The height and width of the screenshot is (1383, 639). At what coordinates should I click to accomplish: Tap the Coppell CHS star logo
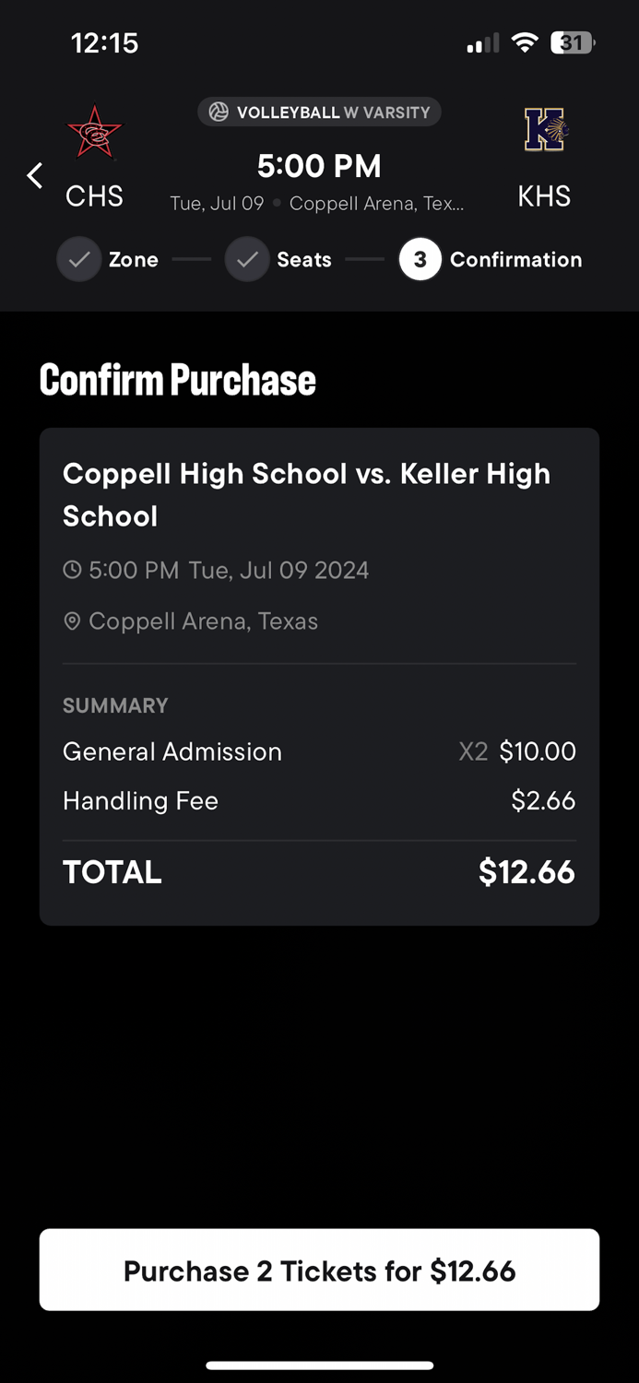[x=94, y=133]
